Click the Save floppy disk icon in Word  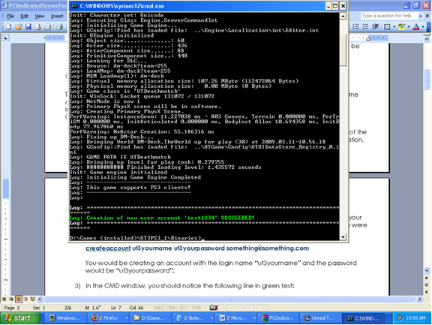point(28,27)
